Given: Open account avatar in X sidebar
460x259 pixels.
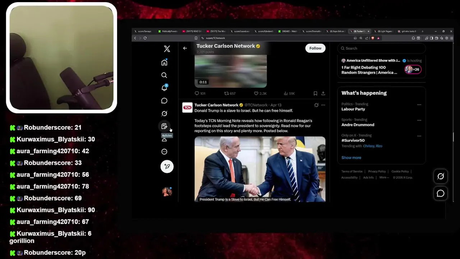Looking at the screenshot, I should [x=167, y=192].
